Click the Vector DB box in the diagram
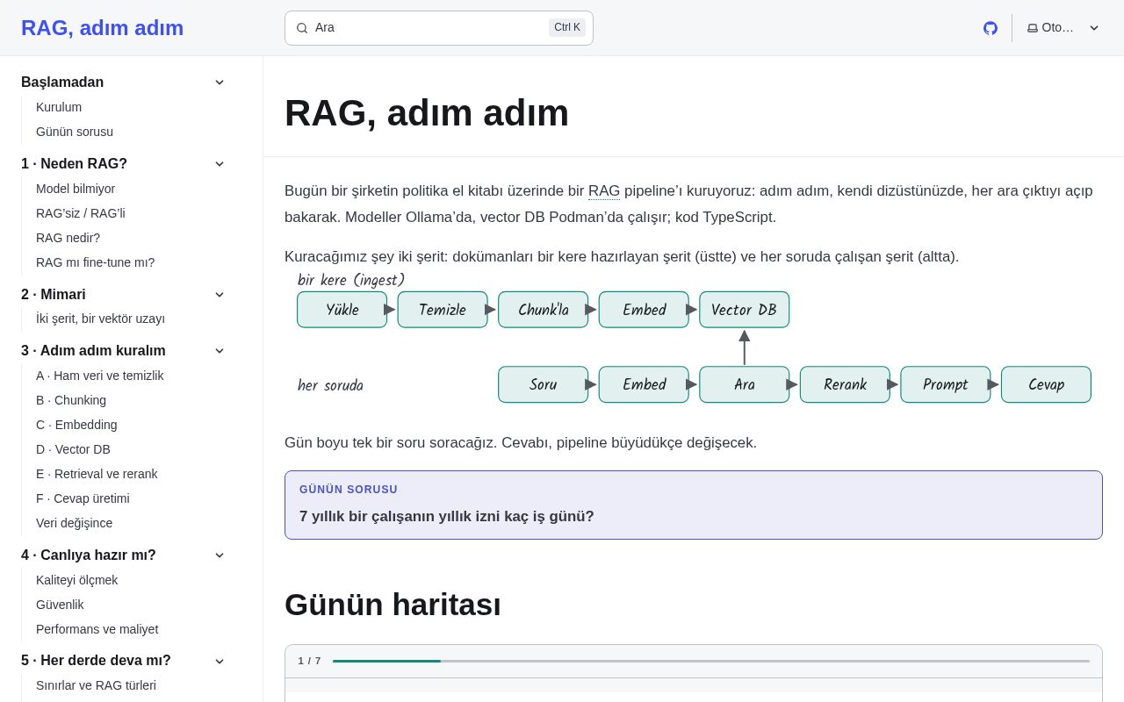The image size is (1124, 702). 745,310
